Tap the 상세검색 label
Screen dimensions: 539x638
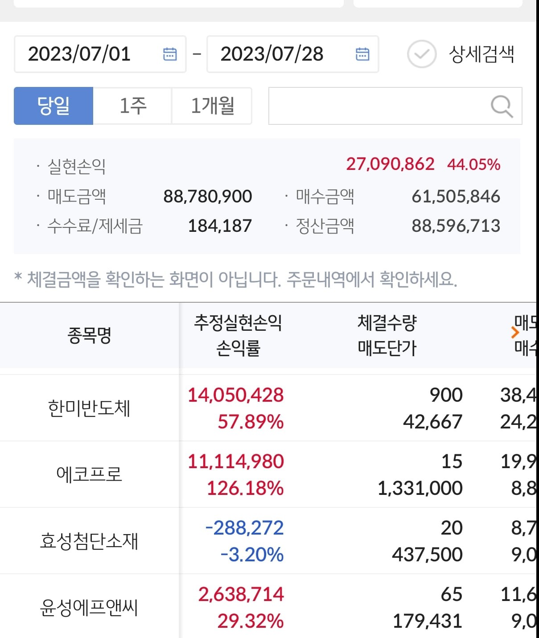(481, 54)
